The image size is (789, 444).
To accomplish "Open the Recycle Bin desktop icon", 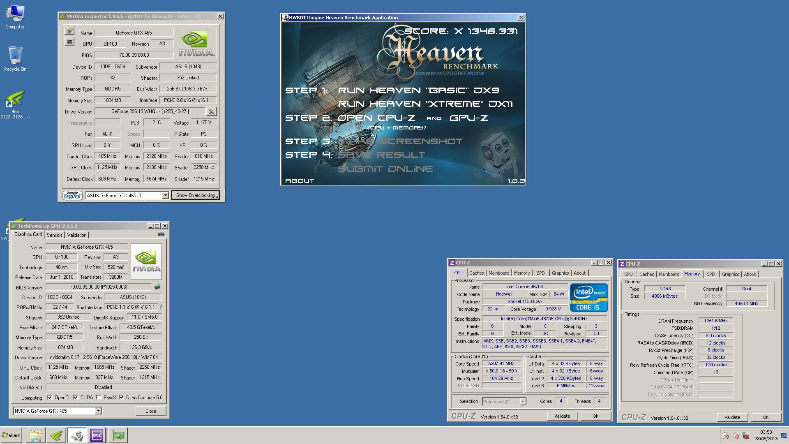I will (15, 58).
